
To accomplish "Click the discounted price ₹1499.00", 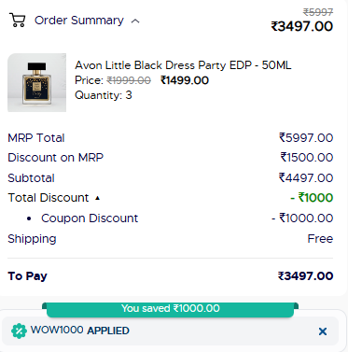I will coord(185,80).
